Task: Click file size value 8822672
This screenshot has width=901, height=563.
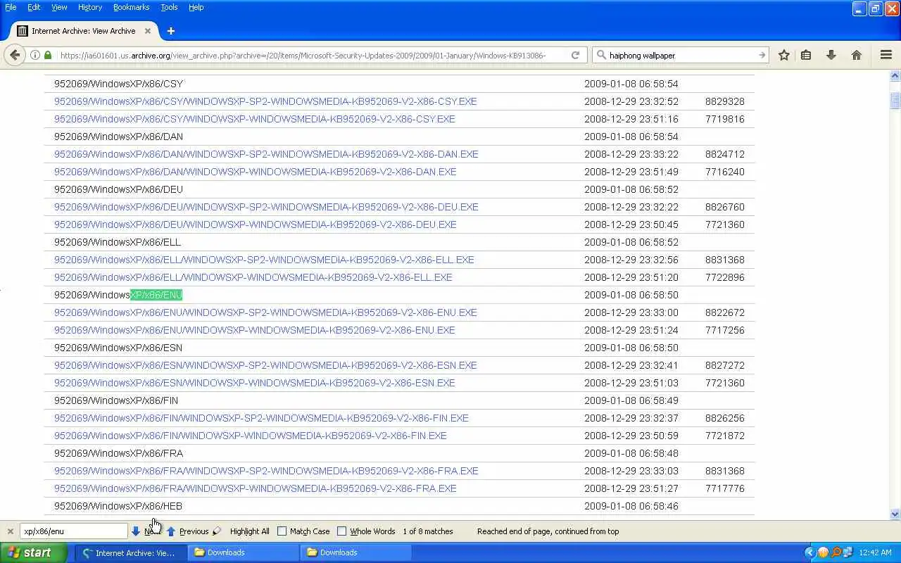Action: click(x=725, y=312)
